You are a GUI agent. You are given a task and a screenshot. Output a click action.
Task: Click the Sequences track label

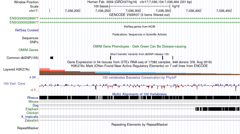[x=30, y=38]
